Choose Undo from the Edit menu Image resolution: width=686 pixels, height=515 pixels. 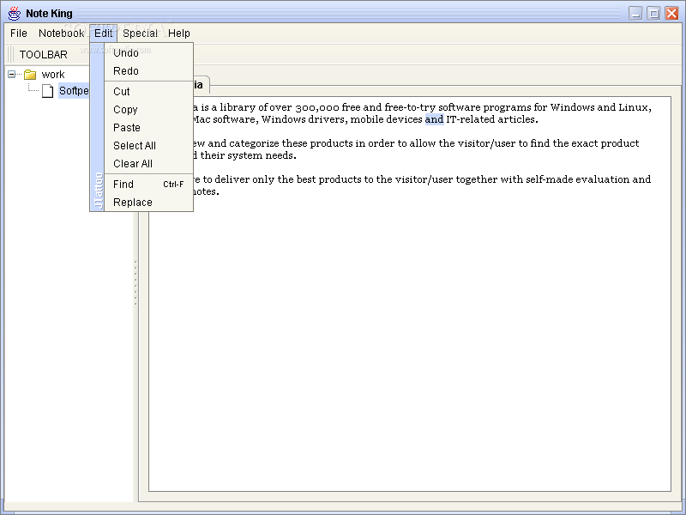[148, 53]
